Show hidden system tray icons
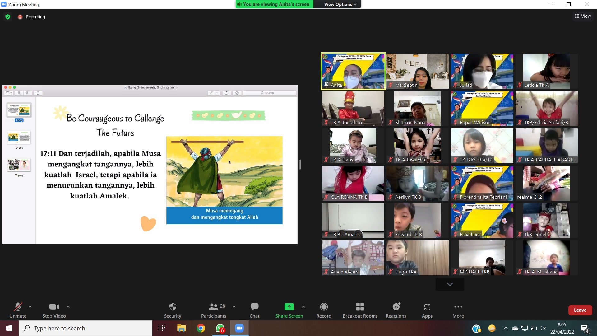The width and height of the screenshot is (597, 336). pos(506,328)
